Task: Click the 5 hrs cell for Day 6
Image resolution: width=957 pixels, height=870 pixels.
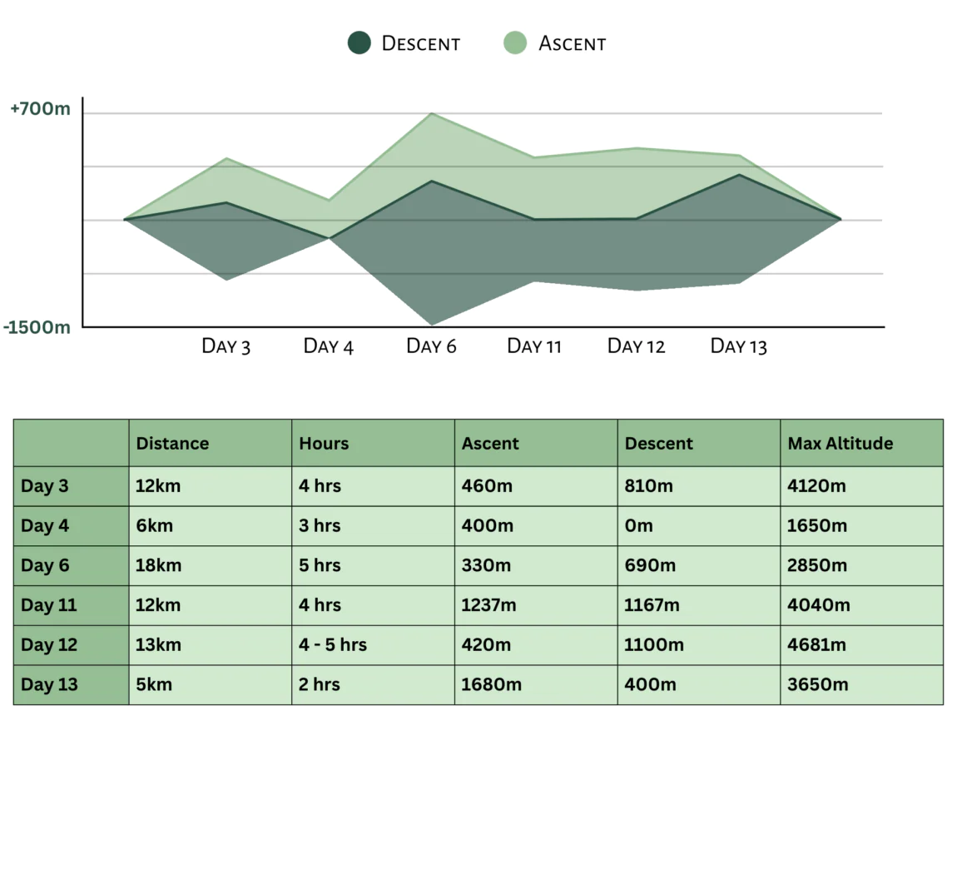Action: [x=373, y=565]
